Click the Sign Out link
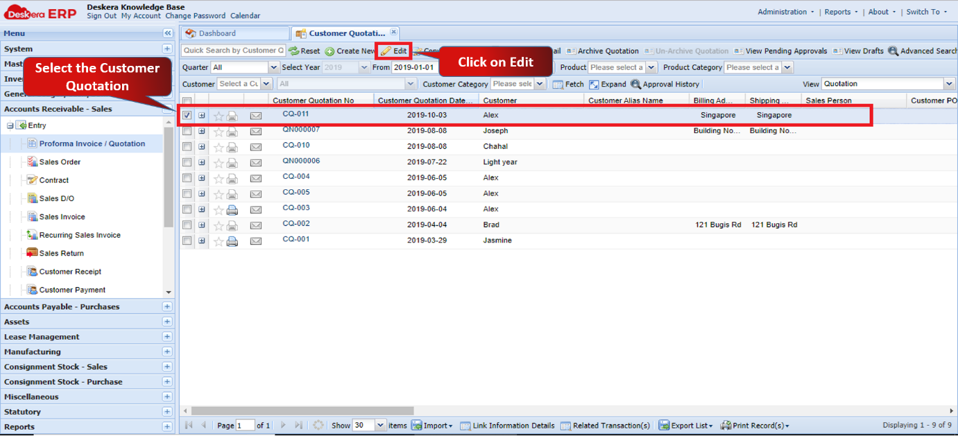Viewport: 958px width, 436px height. coord(102,16)
